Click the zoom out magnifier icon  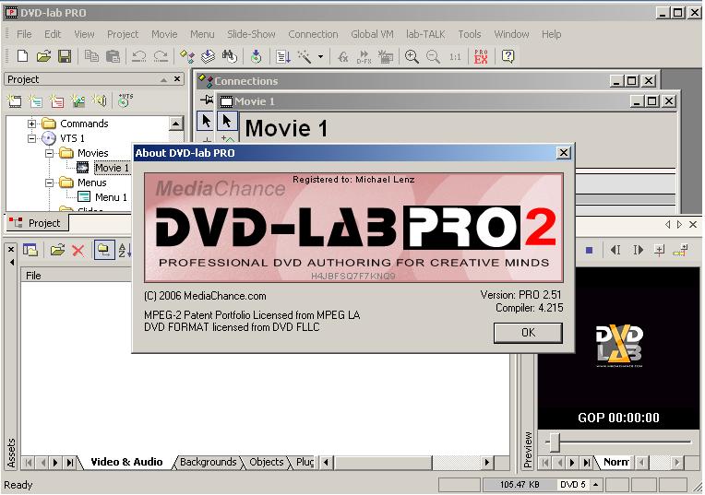tap(433, 56)
